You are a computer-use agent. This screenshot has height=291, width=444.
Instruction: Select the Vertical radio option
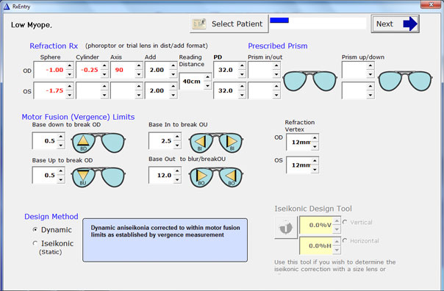coord(345,222)
